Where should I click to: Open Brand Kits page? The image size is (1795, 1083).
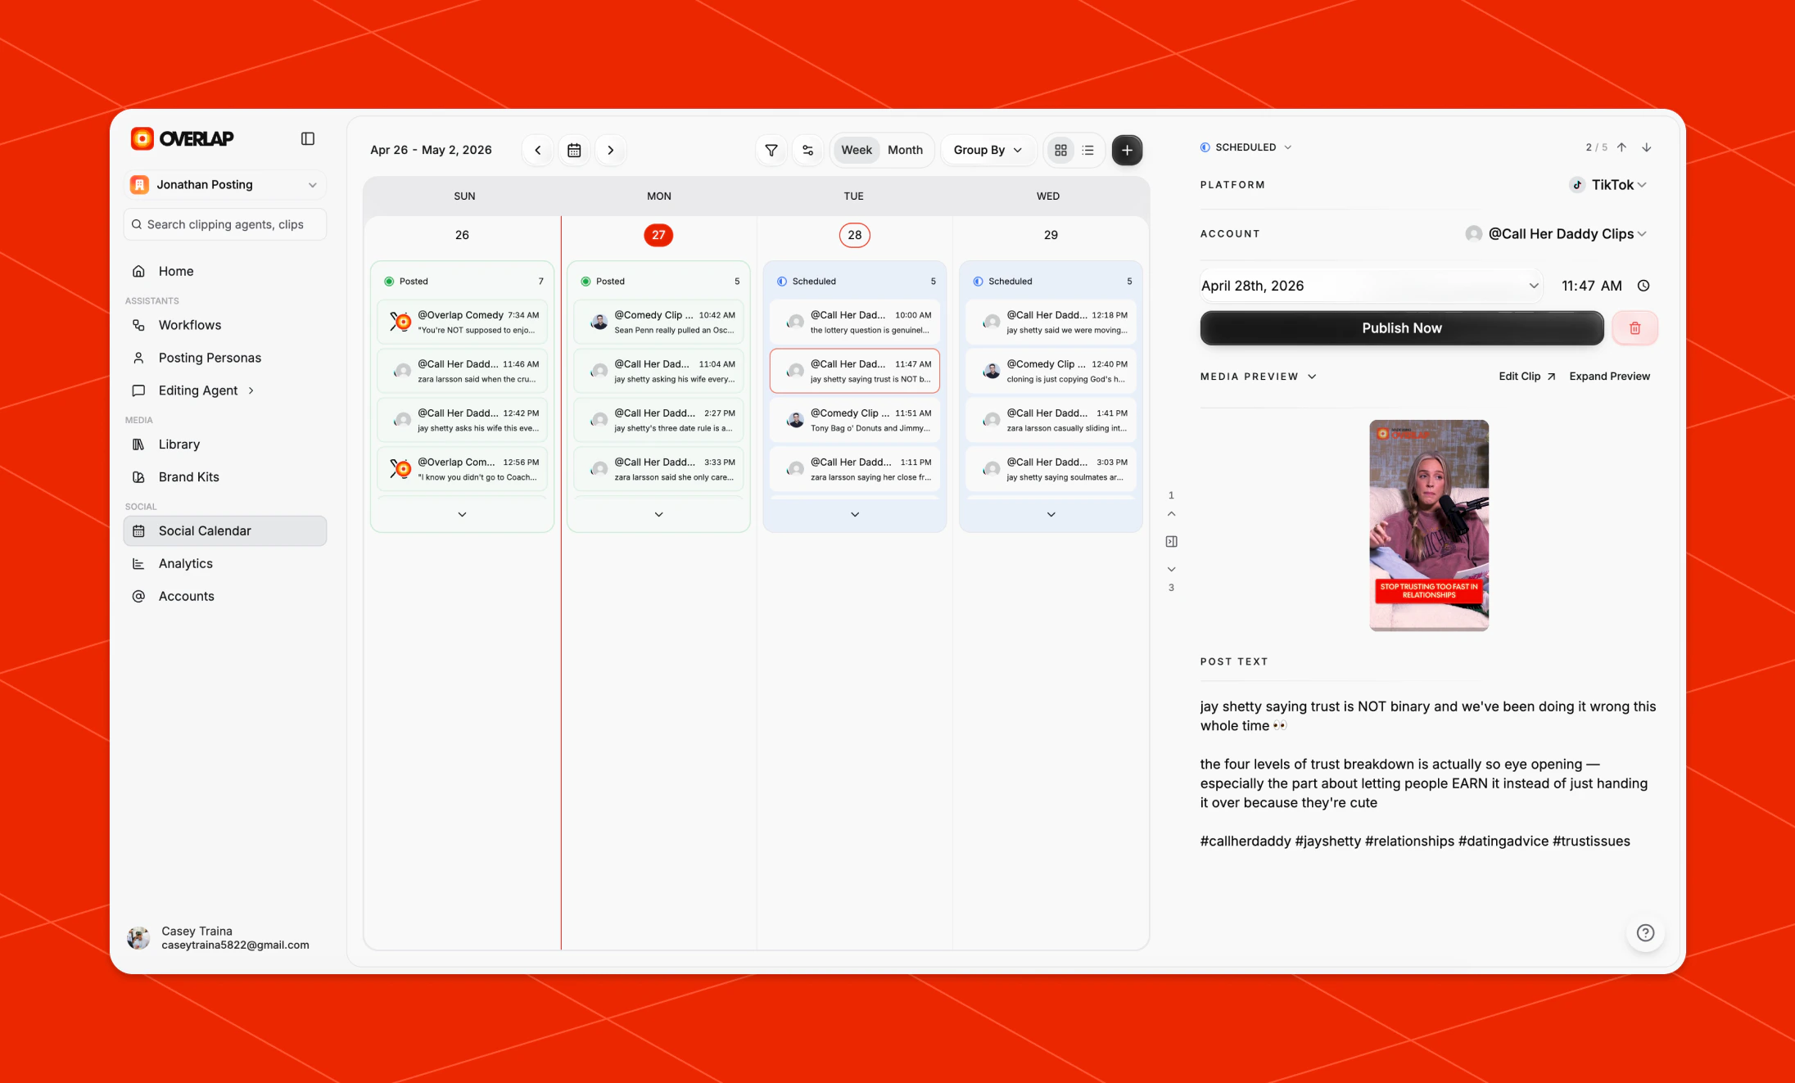click(x=225, y=477)
